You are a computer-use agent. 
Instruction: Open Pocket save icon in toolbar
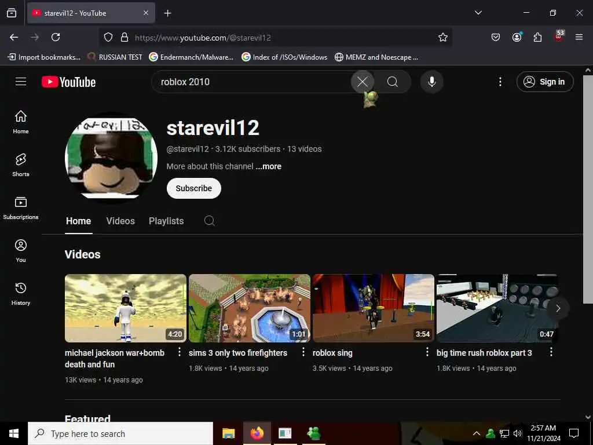pyautogui.click(x=496, y=37)
